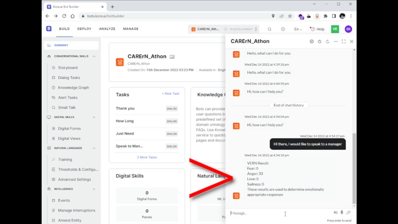Click the share icon in address bar
Screen dimensions: 398x224
(x=281, y=16)
